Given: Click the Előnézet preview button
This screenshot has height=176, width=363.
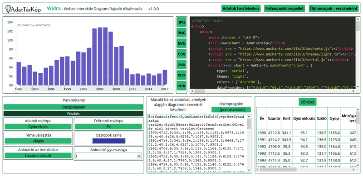Looking at the screenshot, I should tap(308, 102).
